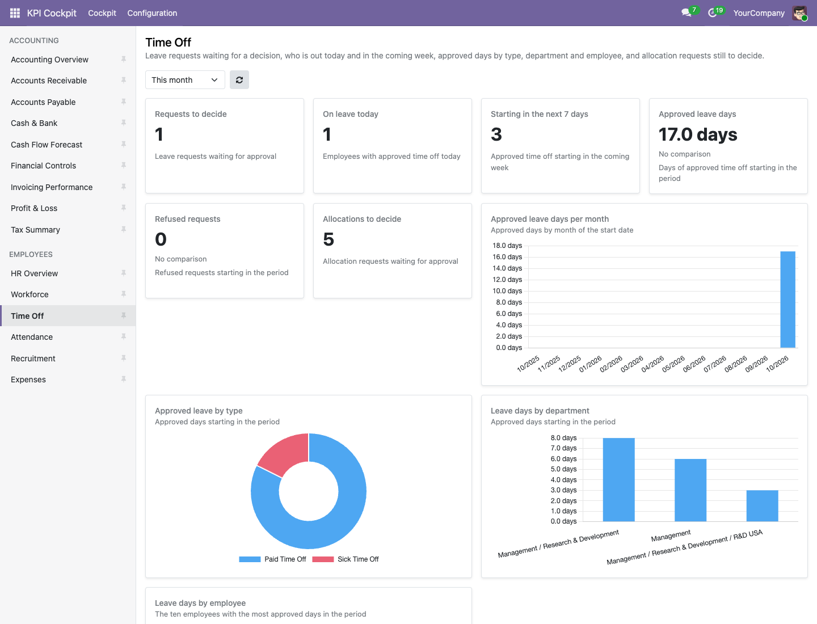
Task: Click pin icon next to Invoicing Performance
Action: tap(124, 187)
